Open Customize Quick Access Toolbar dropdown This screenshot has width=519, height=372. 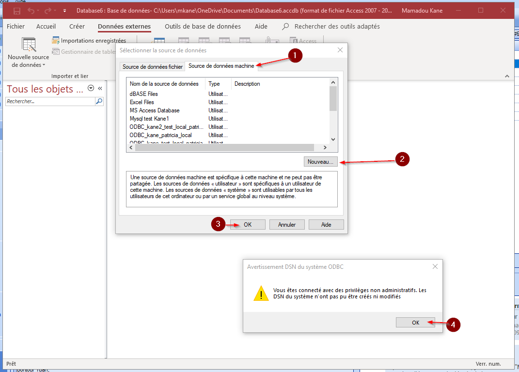coord(64,11)
